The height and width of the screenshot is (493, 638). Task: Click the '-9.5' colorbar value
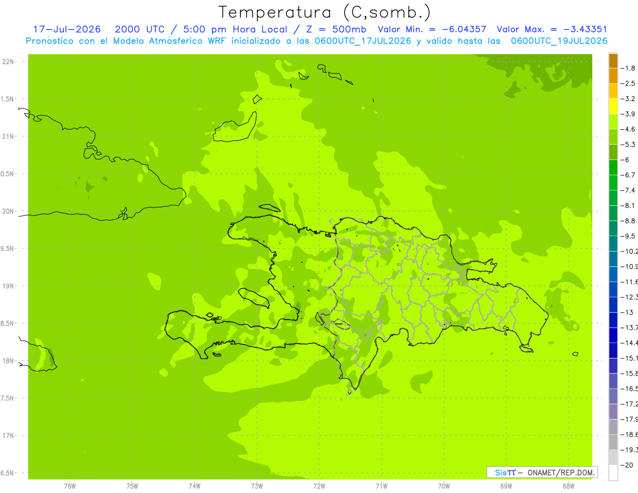[x=628, y=236]
